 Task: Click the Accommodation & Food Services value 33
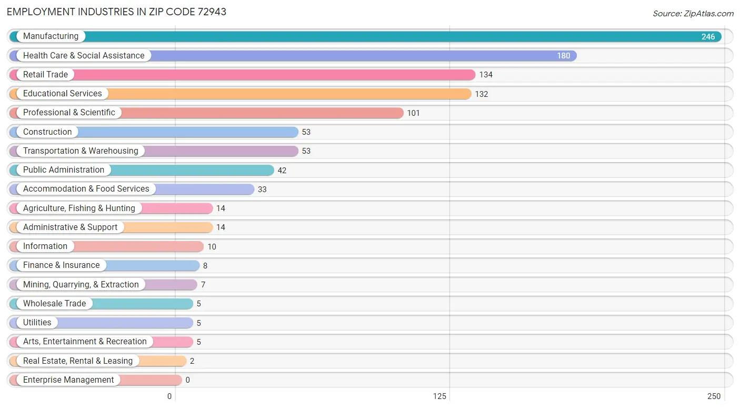(262, 189)
